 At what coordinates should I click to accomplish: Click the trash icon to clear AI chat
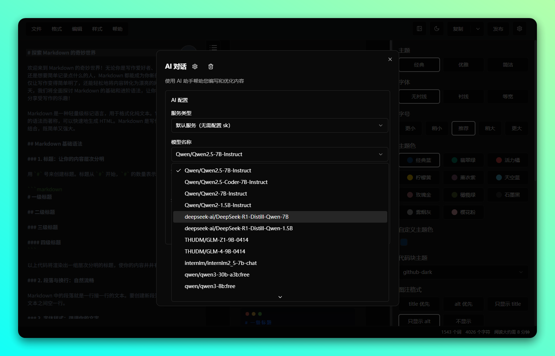pos(211,67)
